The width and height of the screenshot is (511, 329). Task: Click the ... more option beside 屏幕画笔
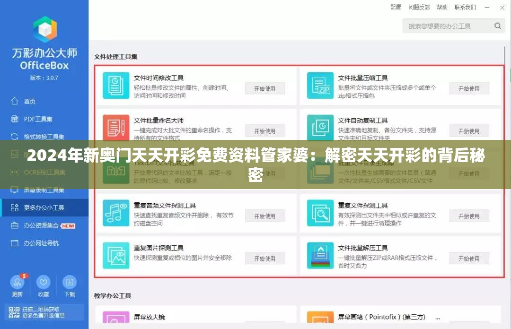click(437, 318)
